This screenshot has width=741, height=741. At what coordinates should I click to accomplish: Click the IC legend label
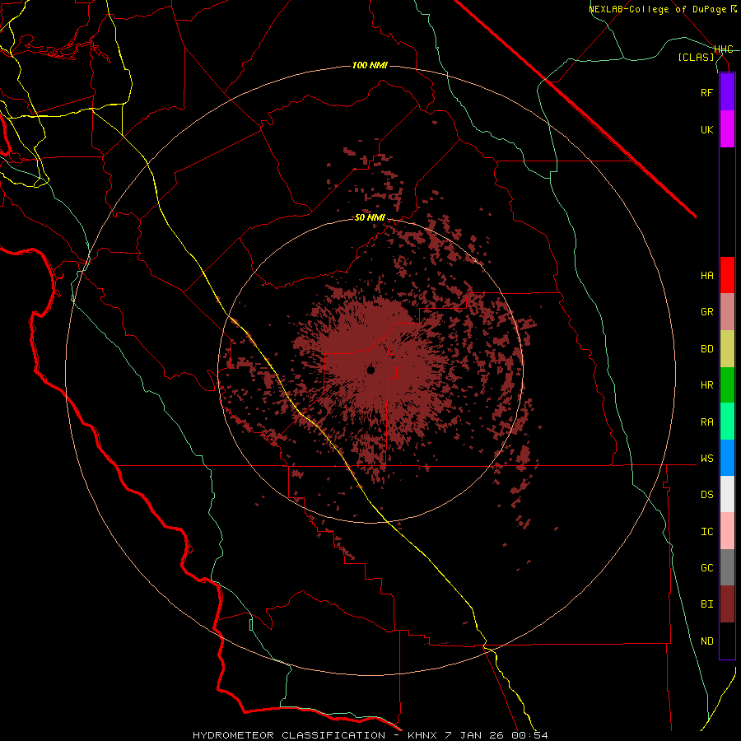click(706, 532)
